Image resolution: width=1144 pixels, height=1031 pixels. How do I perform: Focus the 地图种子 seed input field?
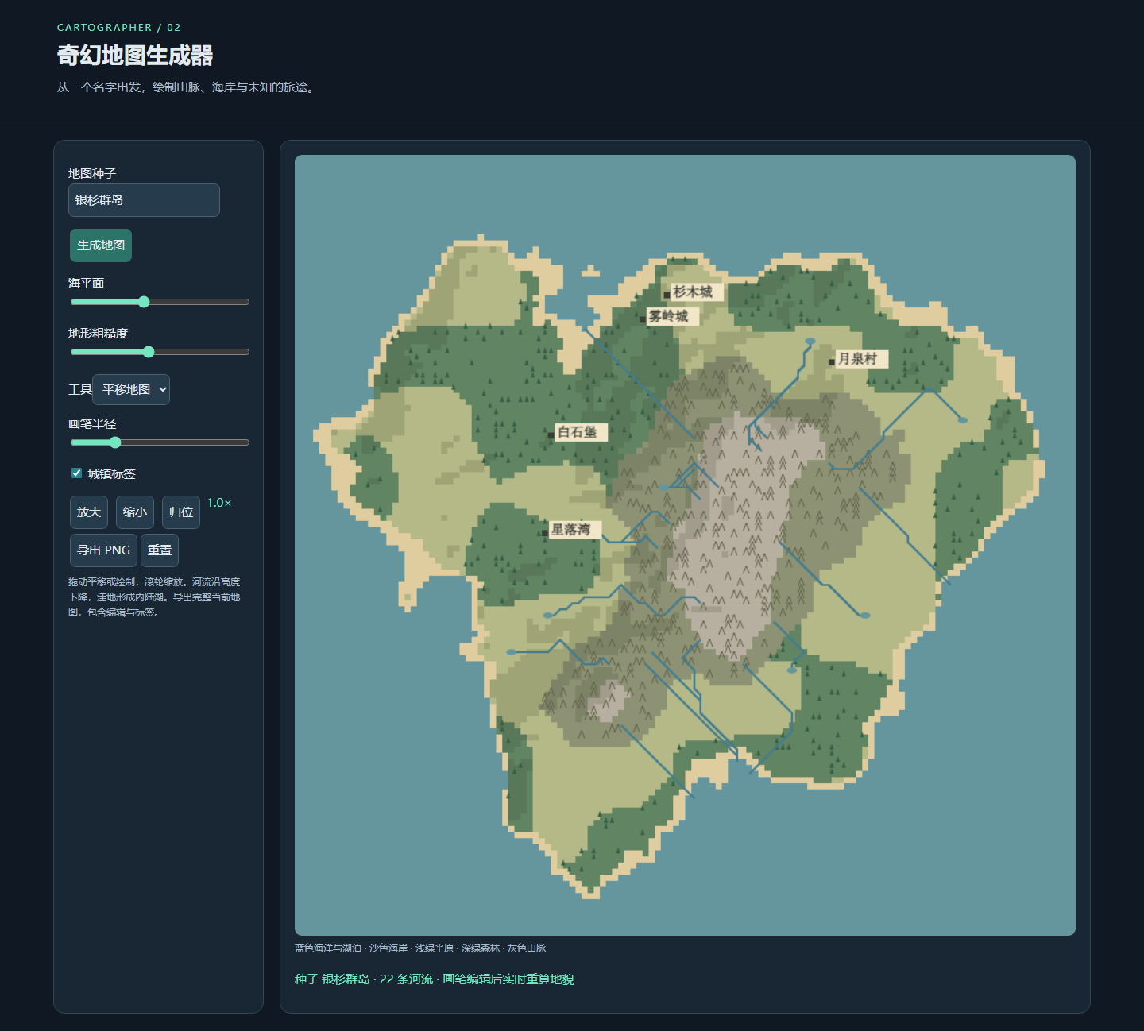(x=144, y=200)
